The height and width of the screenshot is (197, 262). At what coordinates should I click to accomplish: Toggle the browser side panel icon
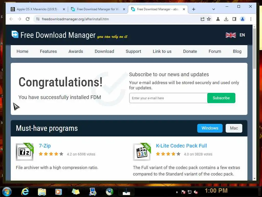234,19
